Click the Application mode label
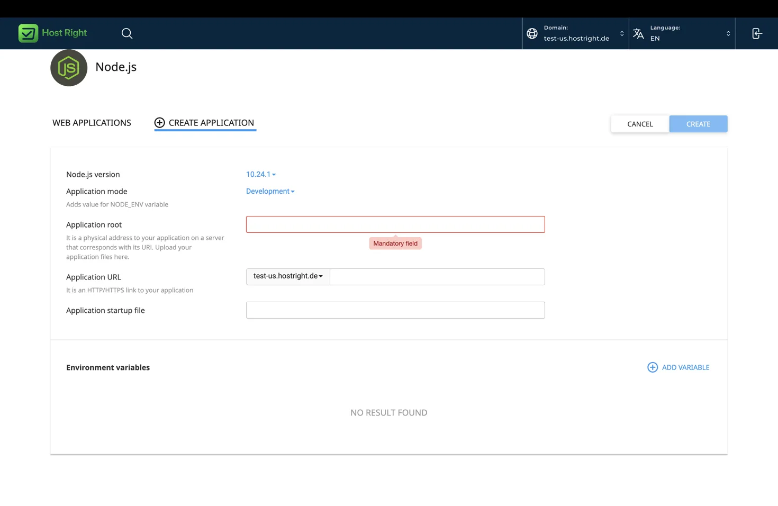This screenshot has width=778, height=506. [x=97, y=192]
